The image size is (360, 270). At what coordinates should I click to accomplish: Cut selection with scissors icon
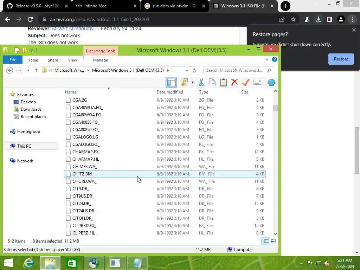pos(201,82)
